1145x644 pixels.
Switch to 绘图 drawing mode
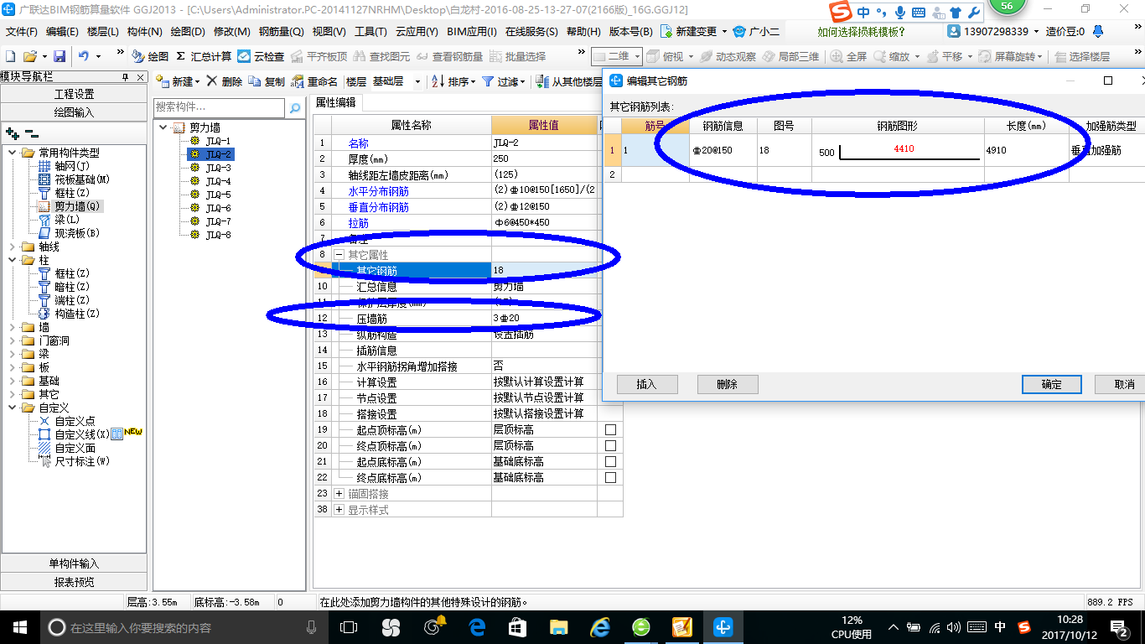(x=151, y=56)
